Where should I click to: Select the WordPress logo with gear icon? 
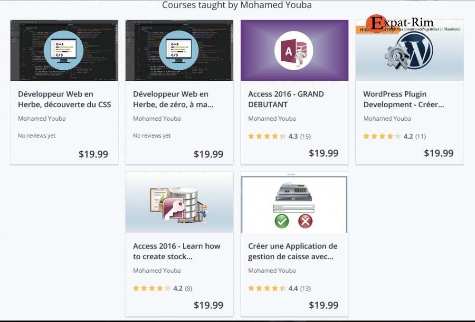pyautogui.click(x=409, y=51)
